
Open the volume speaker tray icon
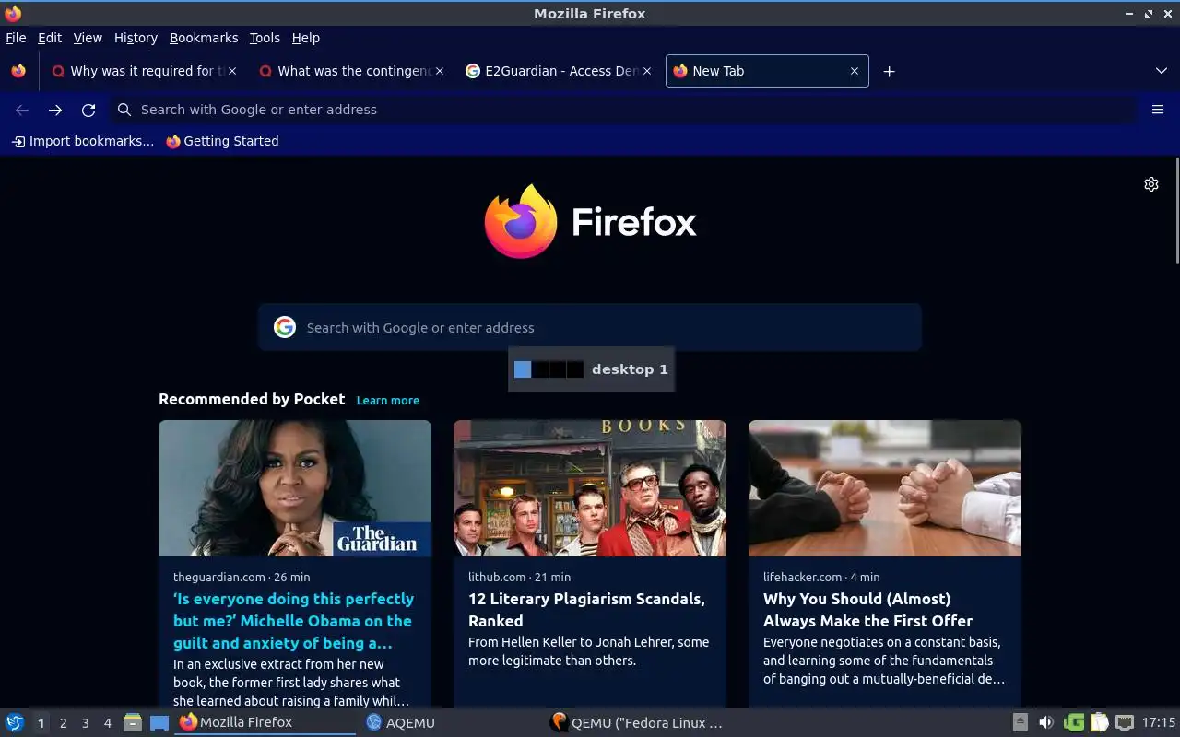tap(1046, 722)
